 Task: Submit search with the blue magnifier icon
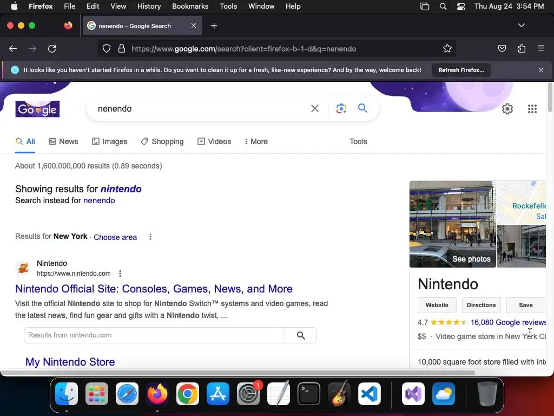tap(362, 108)
